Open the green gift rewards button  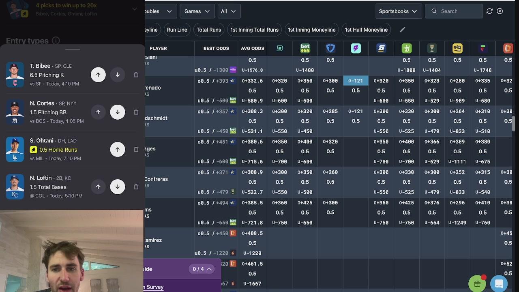477,284
